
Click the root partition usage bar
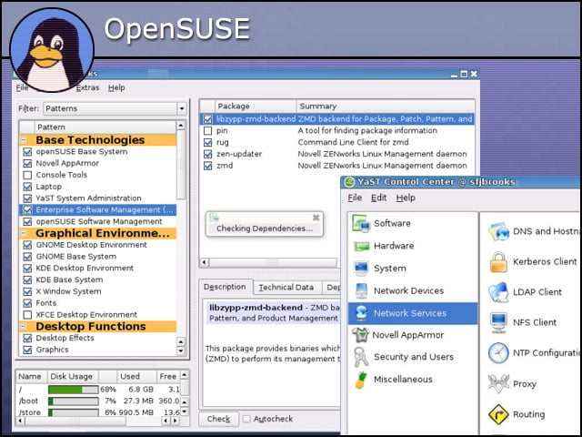[x=73, y=390]
